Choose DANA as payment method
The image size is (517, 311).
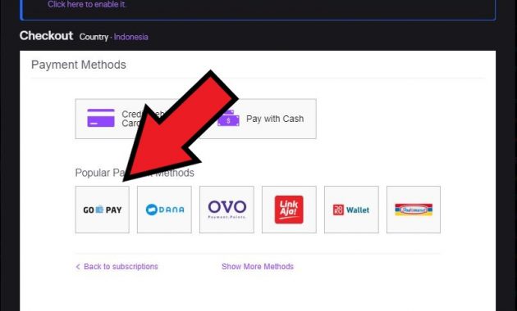pos(164,210)
